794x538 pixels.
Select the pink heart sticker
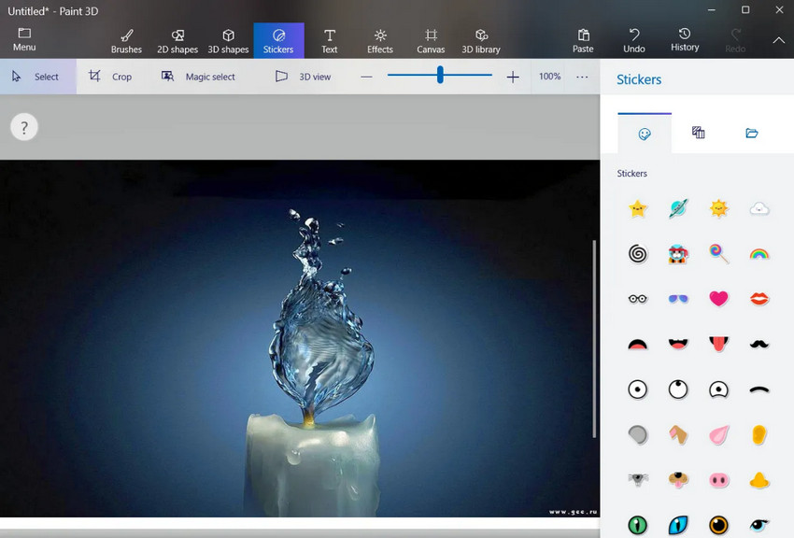(718, 298)
